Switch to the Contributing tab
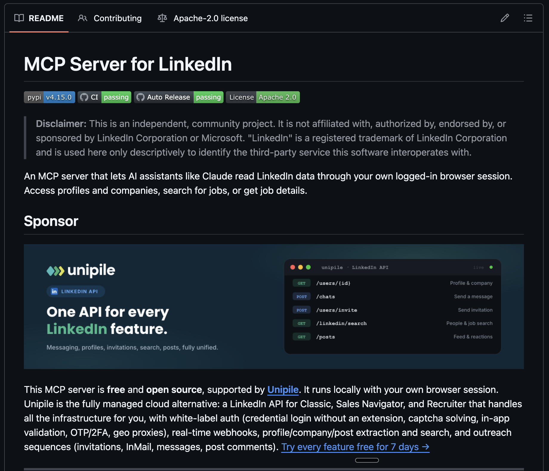 pyautogui.click(x=110, y=18)
